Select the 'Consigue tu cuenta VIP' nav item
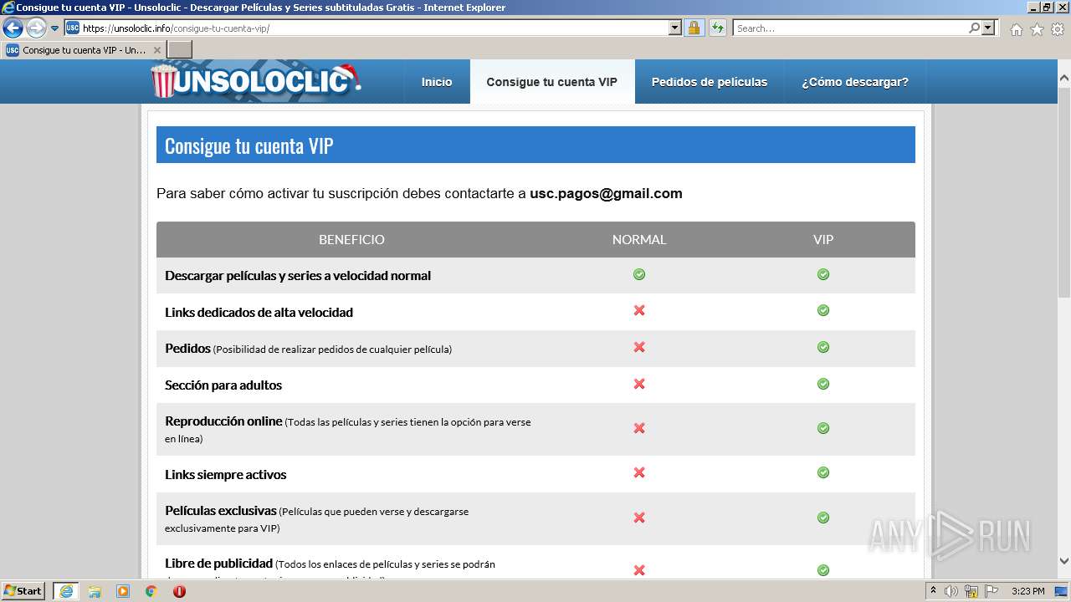Viewport: 1071px width, 602px height. (x=552, y=82)
